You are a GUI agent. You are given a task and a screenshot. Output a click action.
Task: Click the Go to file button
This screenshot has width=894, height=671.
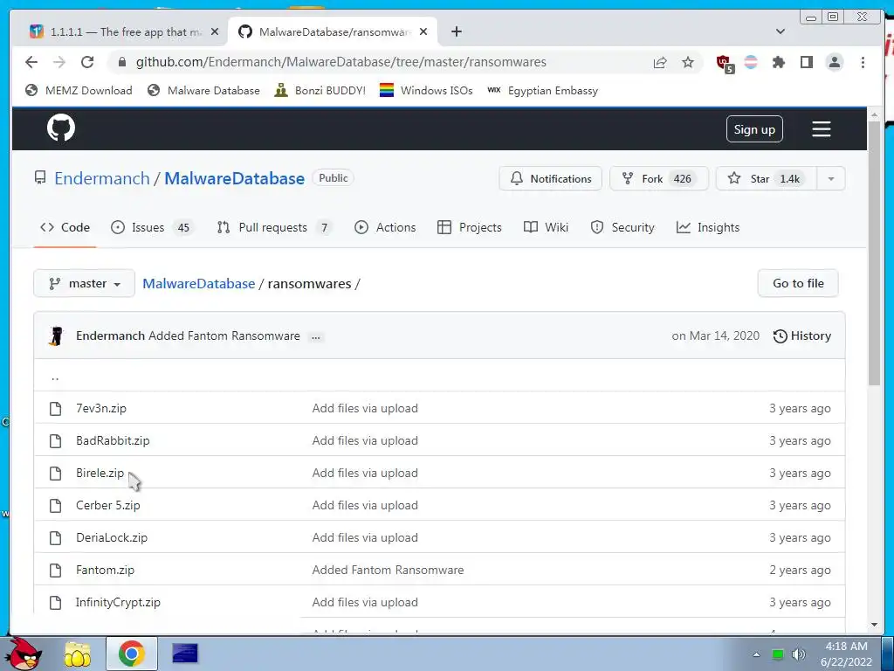[x=798, y=284]
